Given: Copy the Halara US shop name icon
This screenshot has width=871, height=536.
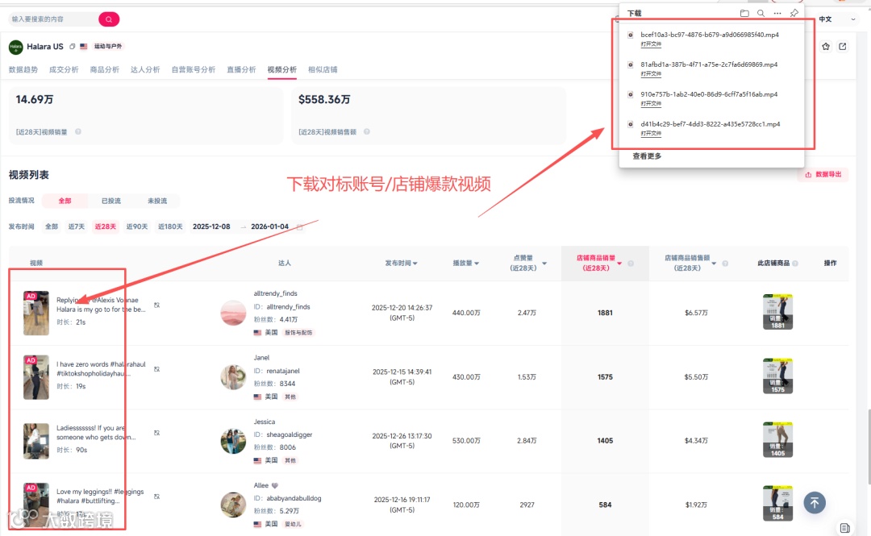Looking at the screenshot, I should pos(73,47).
